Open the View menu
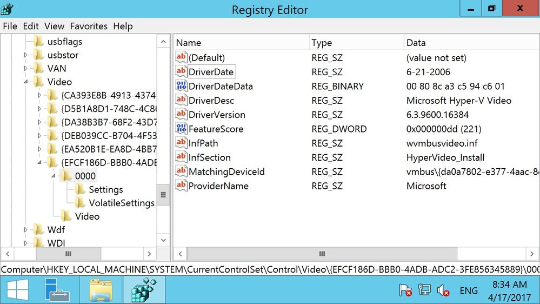The image size is (540, 304). 54,26
